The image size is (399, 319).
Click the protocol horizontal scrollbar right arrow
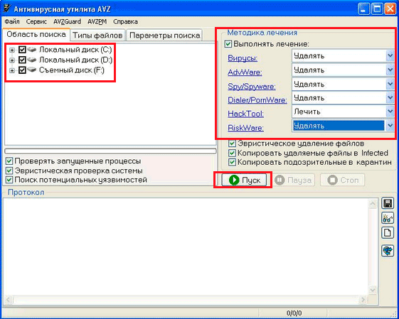(363, 300)
